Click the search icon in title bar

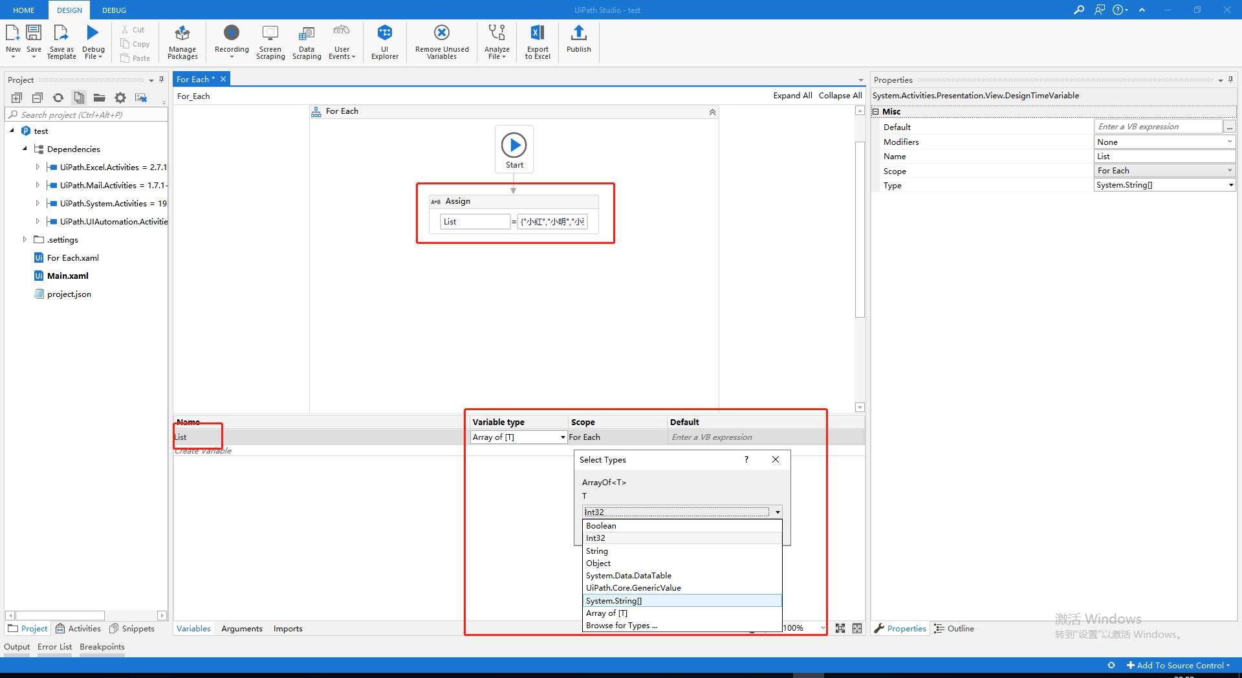[1079, 10]
